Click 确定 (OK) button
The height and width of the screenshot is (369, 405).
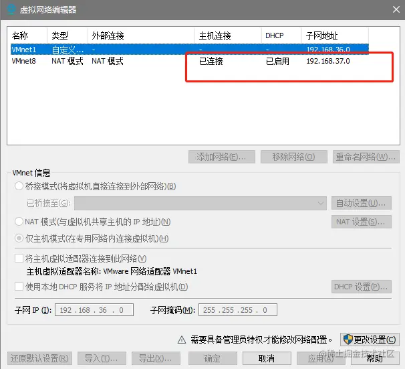point(213,358)
